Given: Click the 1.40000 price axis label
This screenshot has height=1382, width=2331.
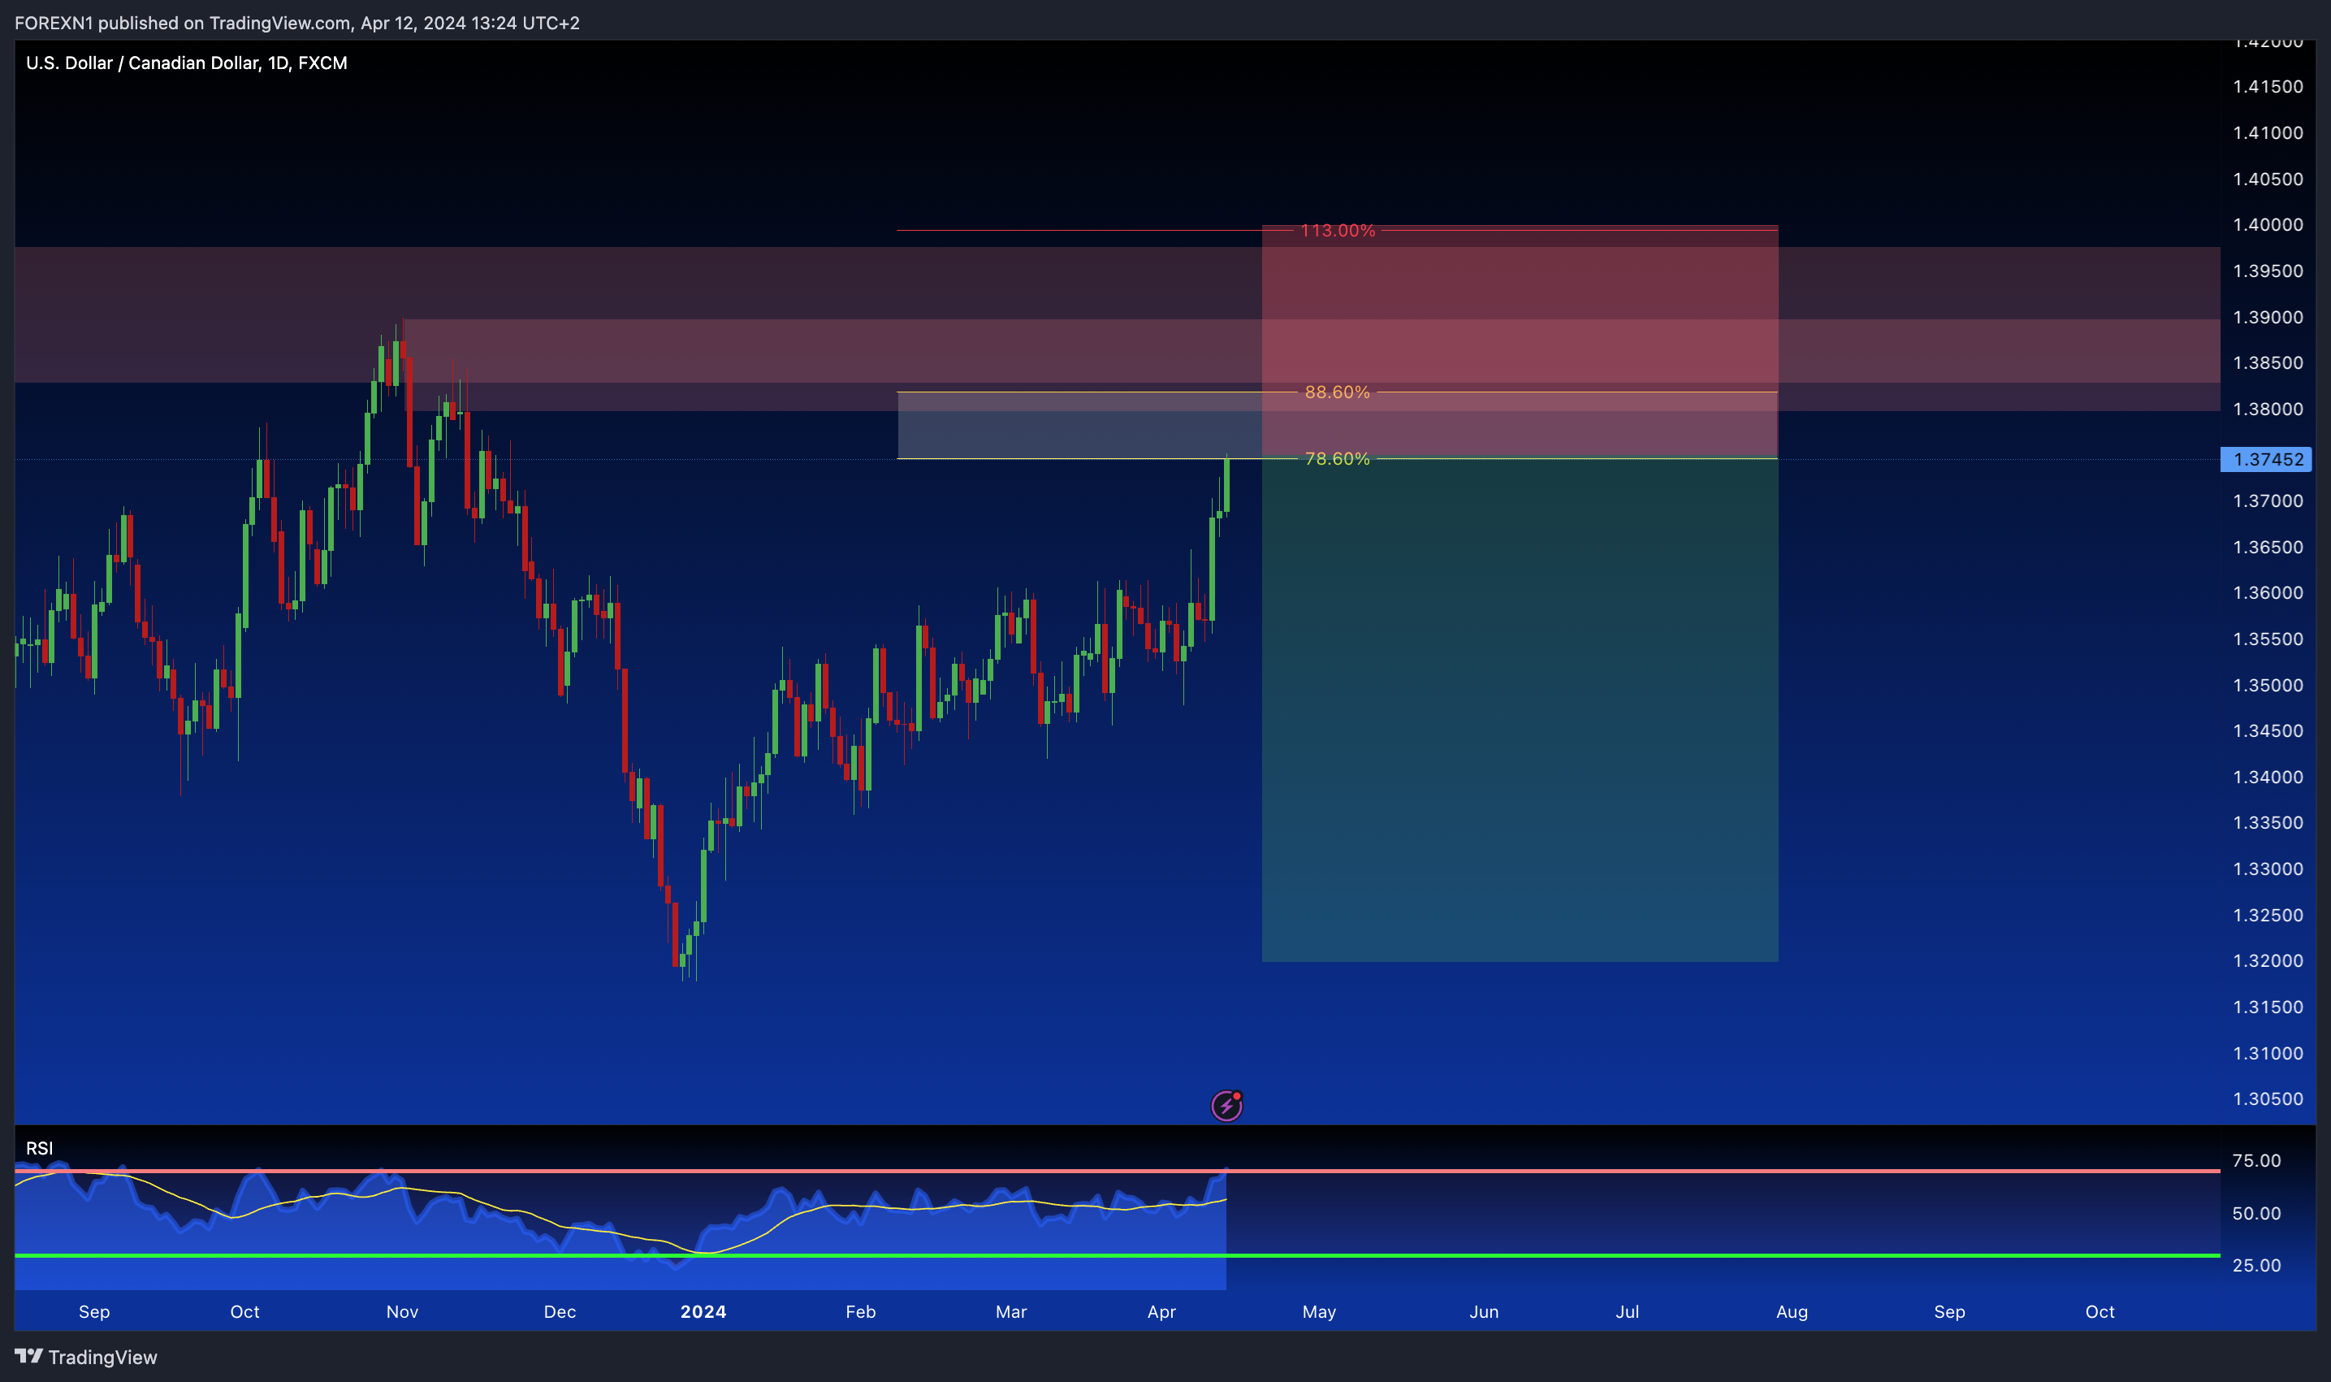Looking at the screenshot, I should tap(2268, 224).
